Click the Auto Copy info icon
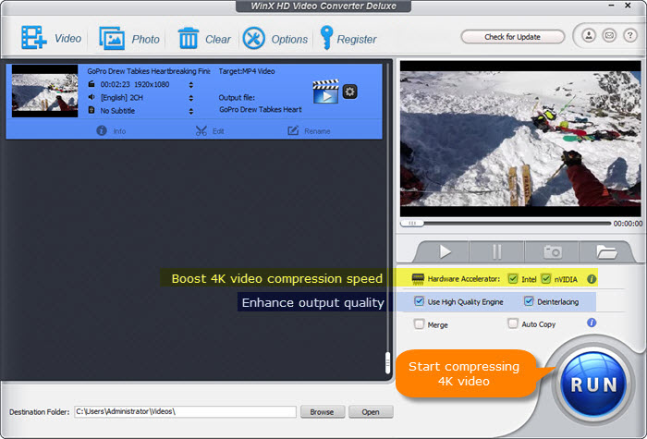The height and width of the screenshot is (439, 647). (592, 323)
